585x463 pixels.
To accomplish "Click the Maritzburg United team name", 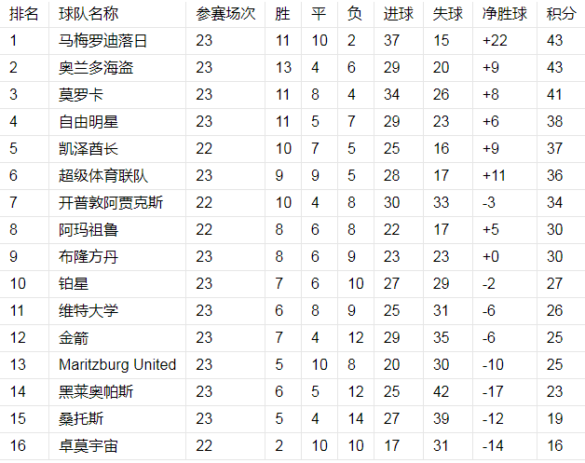I will pos(117,365).
